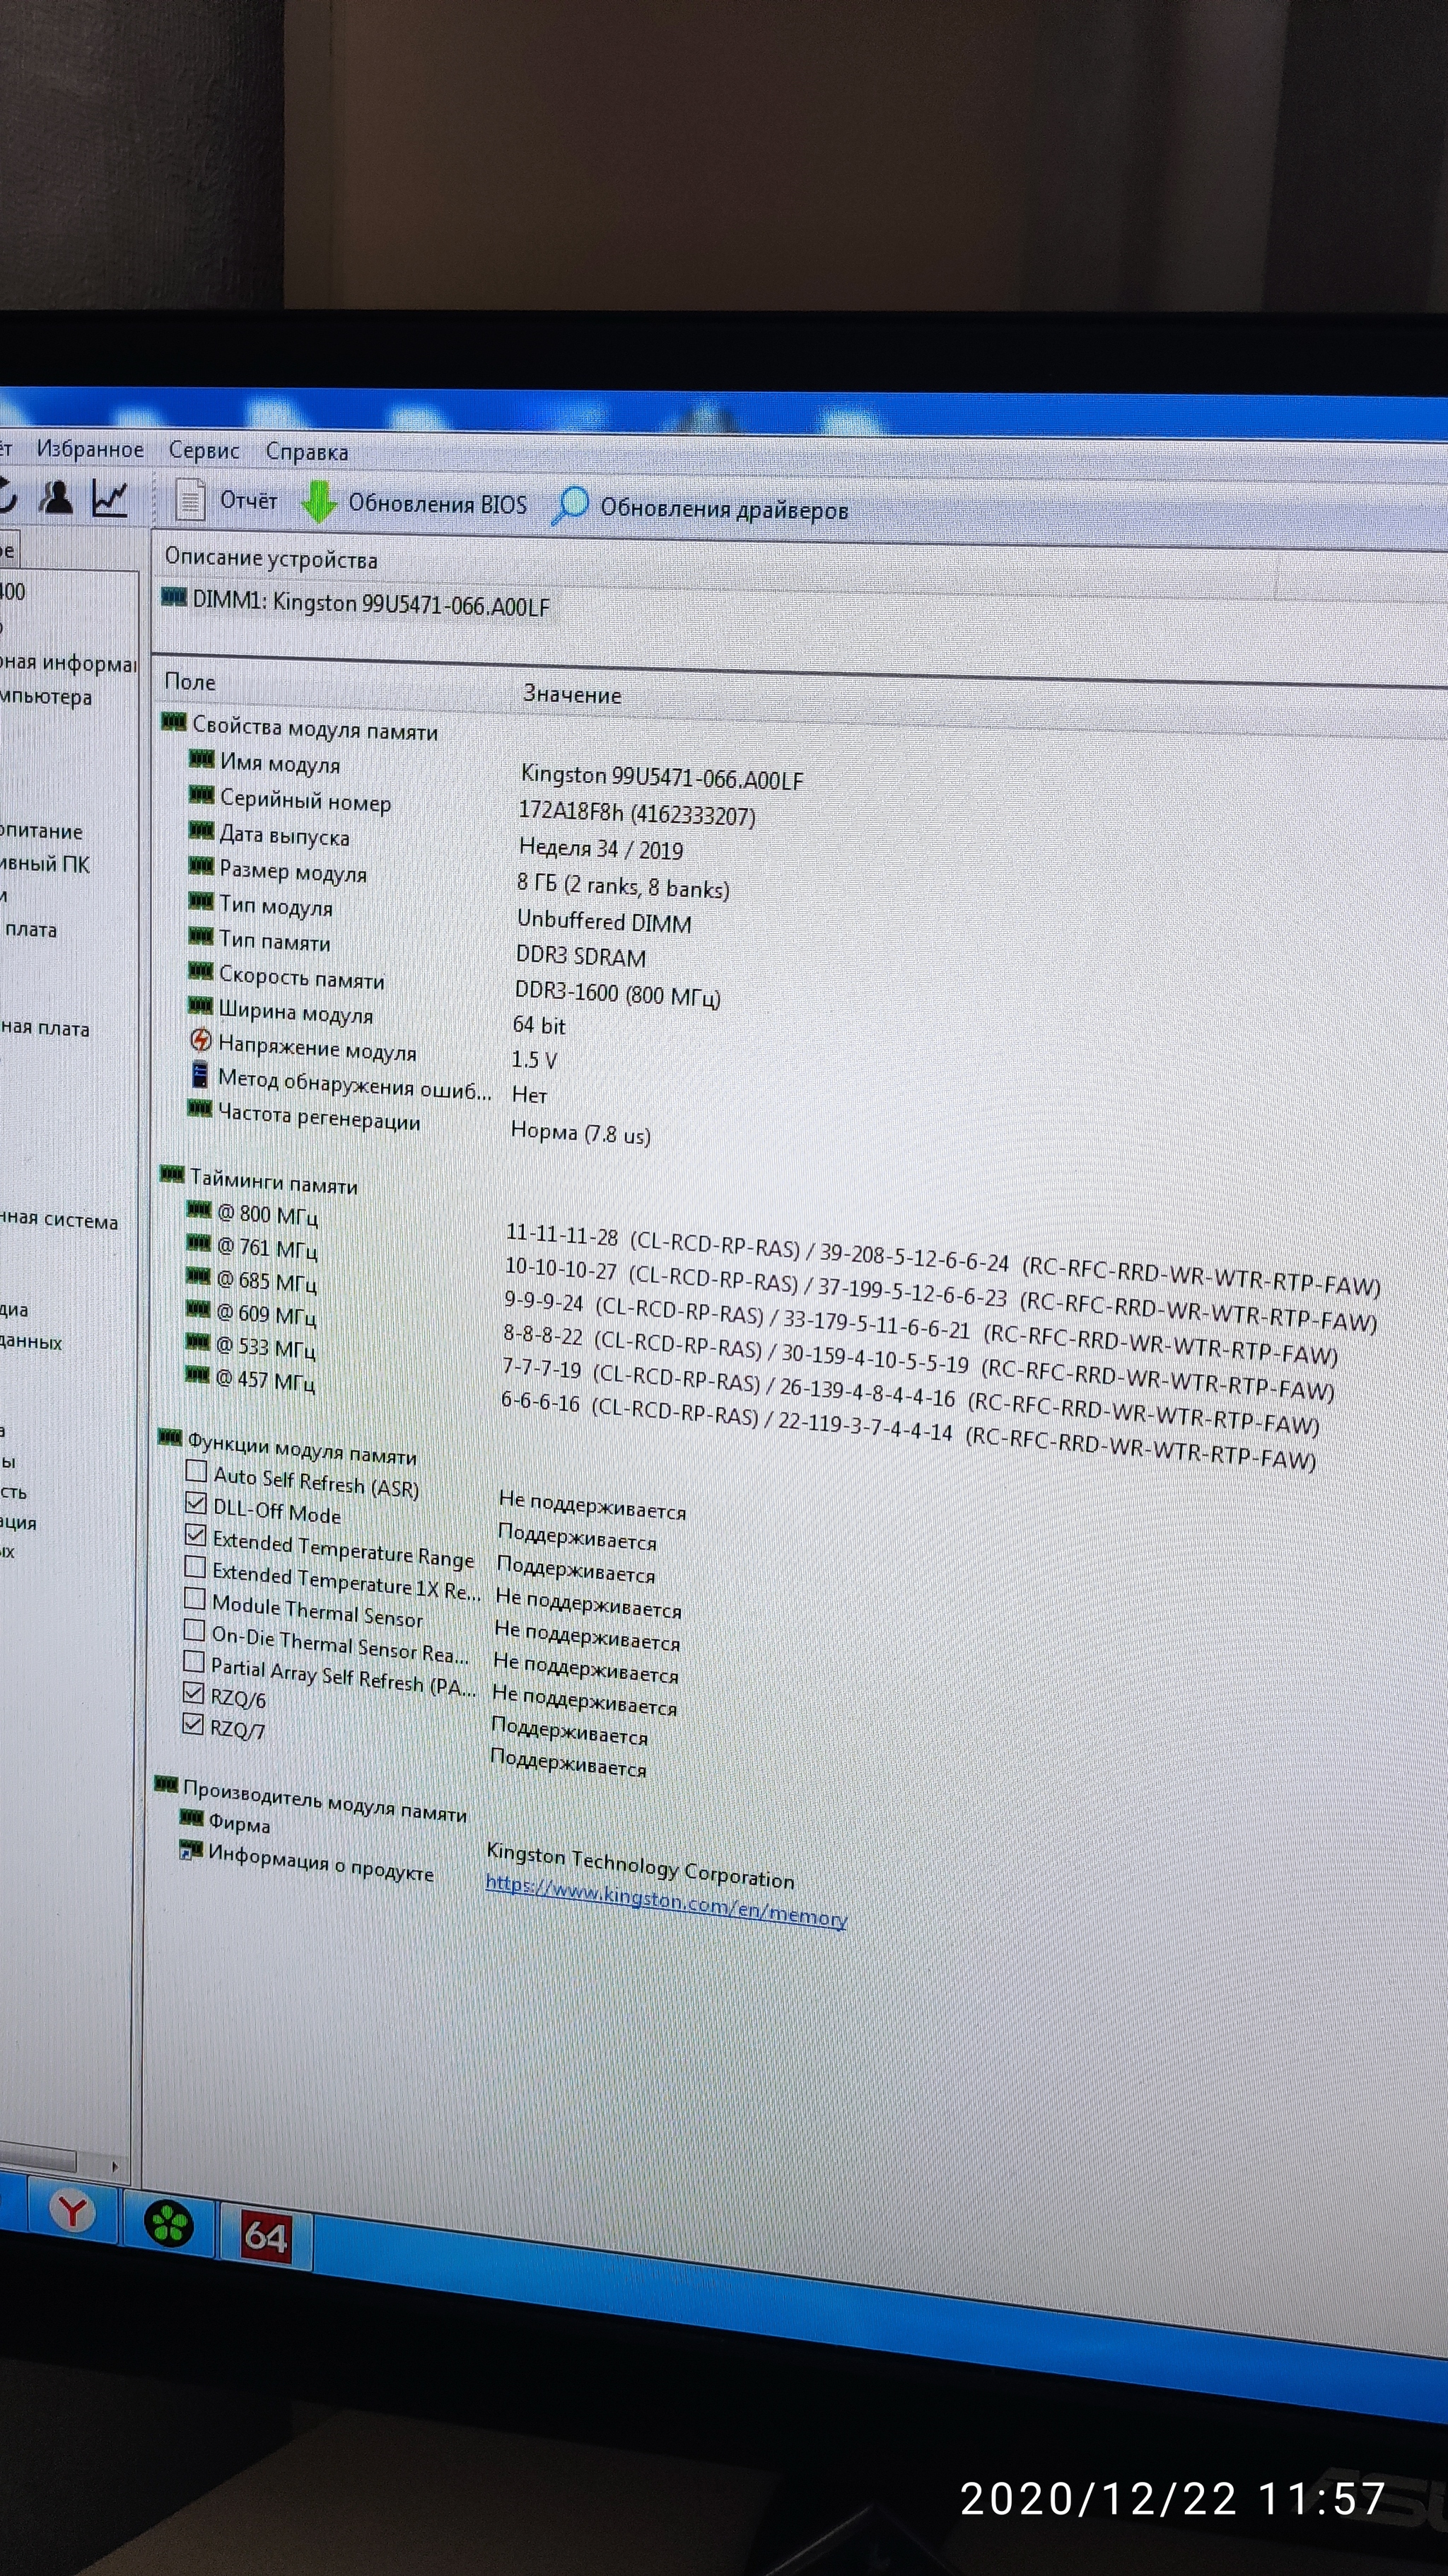Click the green clover taskbar icon

pos(169,2224)
